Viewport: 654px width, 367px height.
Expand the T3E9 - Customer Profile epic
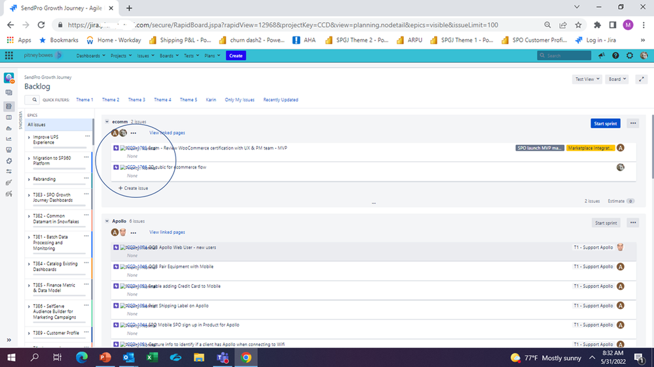[x=29, y=333]
